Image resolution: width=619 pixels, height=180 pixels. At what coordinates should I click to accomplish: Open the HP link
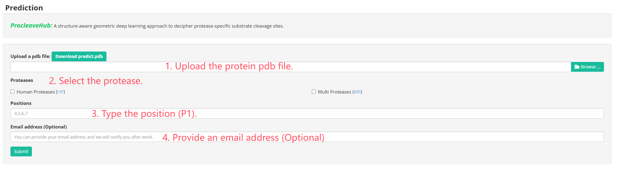[x=60, y=92]
